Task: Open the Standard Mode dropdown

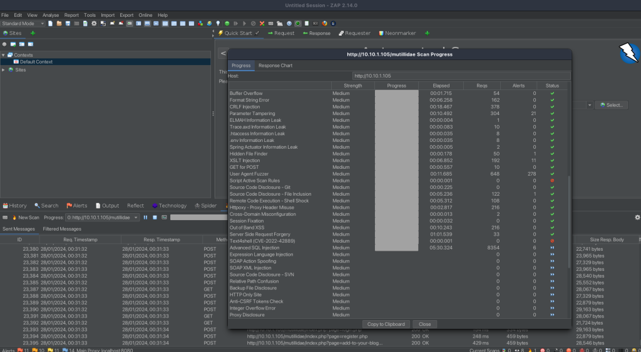Action: click(24, 24)
